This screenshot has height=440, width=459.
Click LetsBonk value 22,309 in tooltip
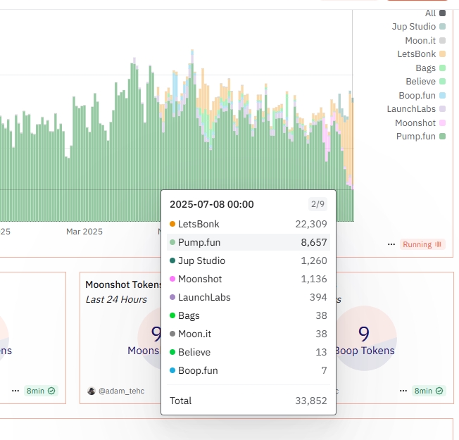tap(311, 224)
